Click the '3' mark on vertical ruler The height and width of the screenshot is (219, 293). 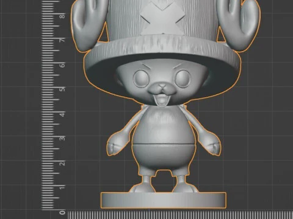62,139
